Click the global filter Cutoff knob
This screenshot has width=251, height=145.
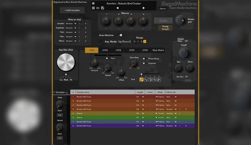pos(184,53)
